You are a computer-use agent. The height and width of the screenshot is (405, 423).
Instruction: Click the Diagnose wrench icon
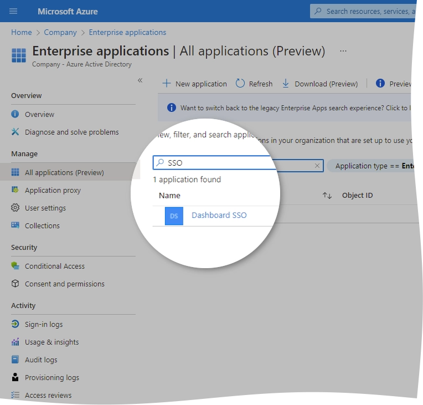15,132
